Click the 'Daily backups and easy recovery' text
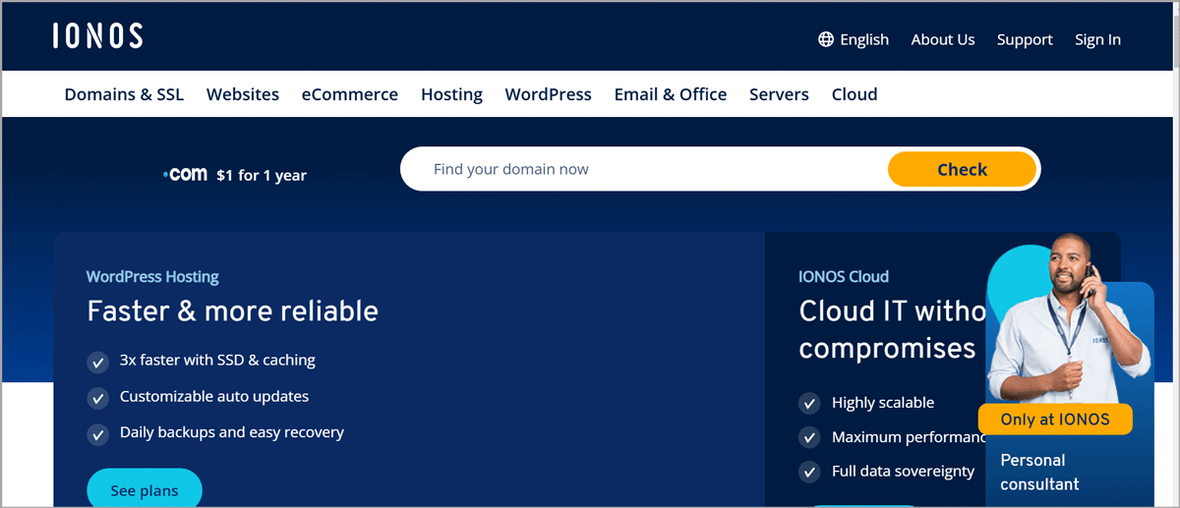Screen dimensions: 1180x508 coord(232,432)
